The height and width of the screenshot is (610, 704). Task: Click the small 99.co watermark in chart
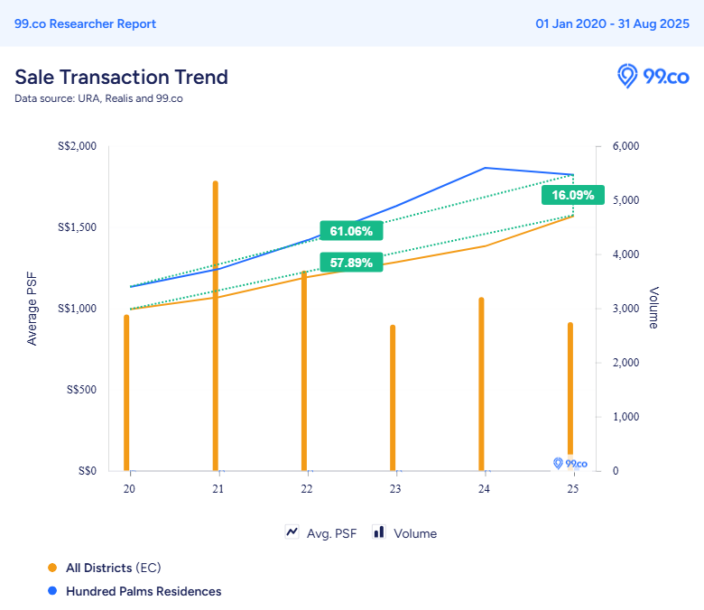tap(570, 463)
